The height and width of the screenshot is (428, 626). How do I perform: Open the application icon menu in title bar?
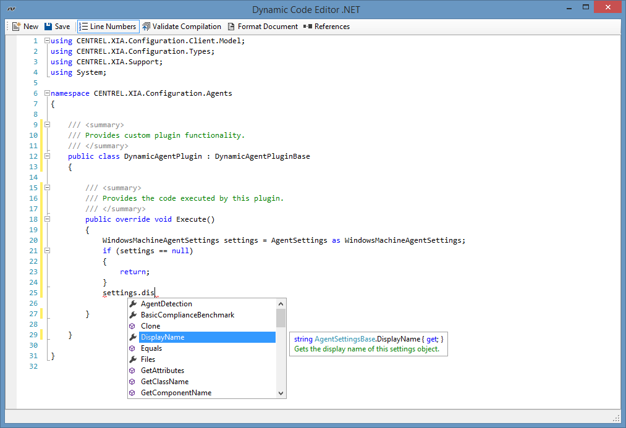point(11,9)
